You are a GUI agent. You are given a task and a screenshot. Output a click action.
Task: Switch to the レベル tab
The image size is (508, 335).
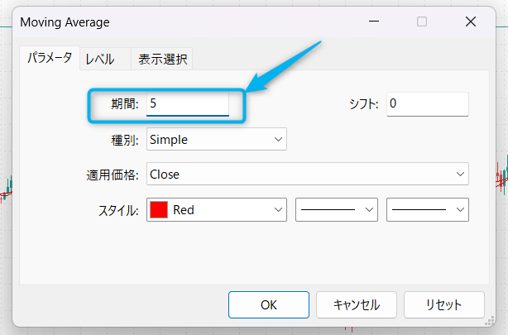(x=100, y=60)
